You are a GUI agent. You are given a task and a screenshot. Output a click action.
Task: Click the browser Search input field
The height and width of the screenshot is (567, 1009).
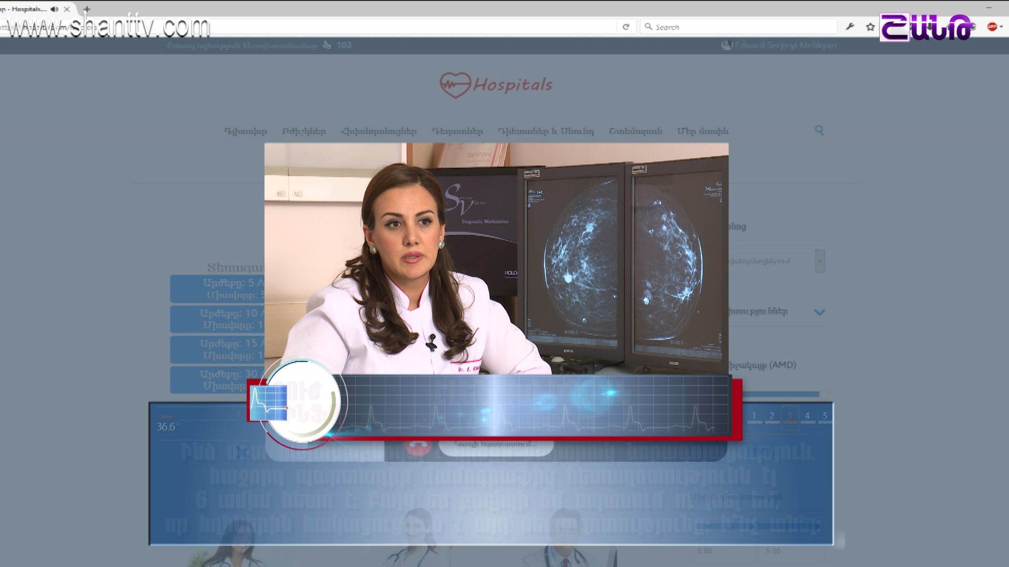738,27
